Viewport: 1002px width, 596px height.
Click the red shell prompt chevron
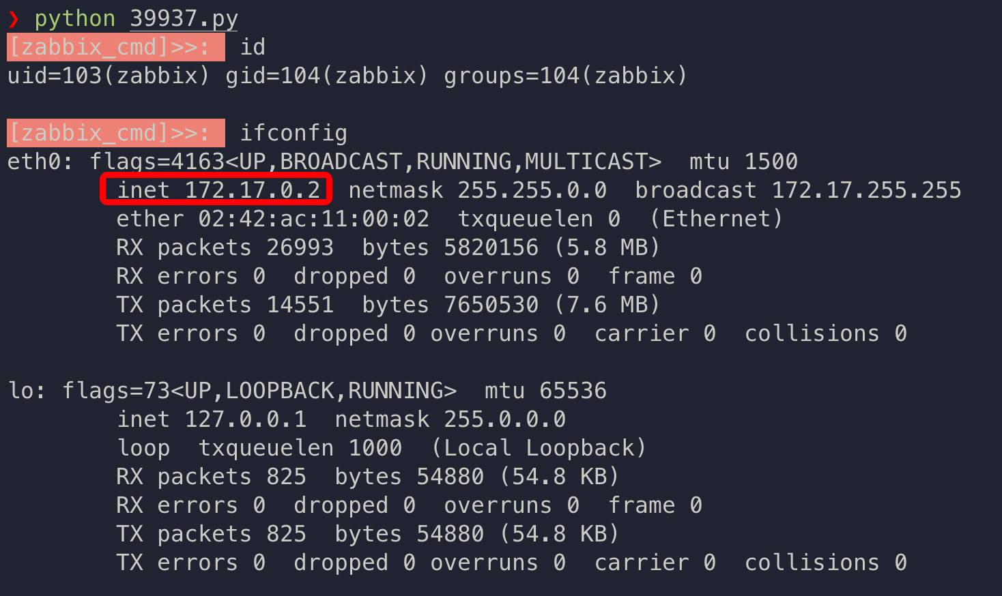point(14,19)
